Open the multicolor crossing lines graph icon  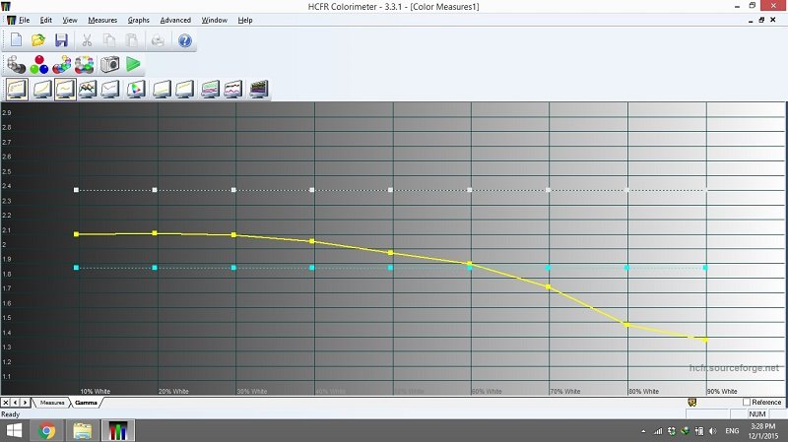click(x=88, y=90)
